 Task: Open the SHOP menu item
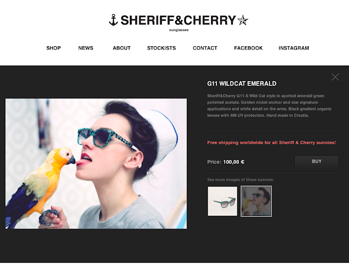(53, 48)
